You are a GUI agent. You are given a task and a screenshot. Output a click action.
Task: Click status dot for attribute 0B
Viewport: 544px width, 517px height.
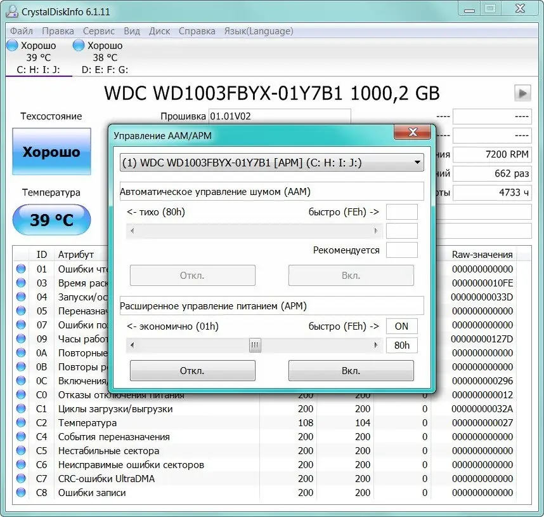(x=21, y=366)
